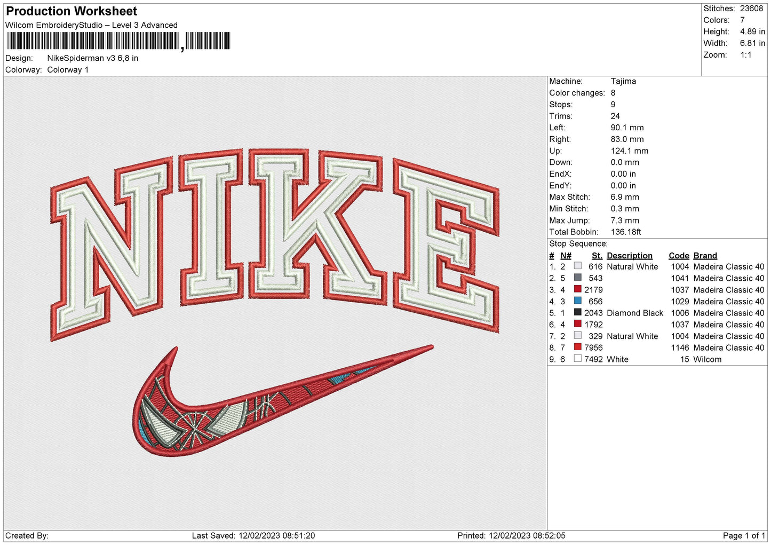The height and width of the screenshot is (545, 771).
Task: Click the 'Colorway 1' value
Action: [68, 70]
